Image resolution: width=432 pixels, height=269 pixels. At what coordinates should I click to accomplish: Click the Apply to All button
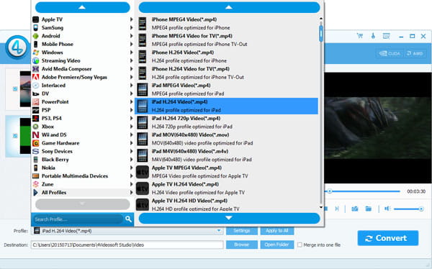tap(277, 231)
